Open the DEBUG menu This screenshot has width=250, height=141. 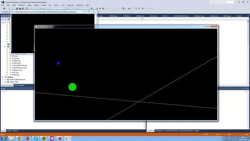coord(36,5)
